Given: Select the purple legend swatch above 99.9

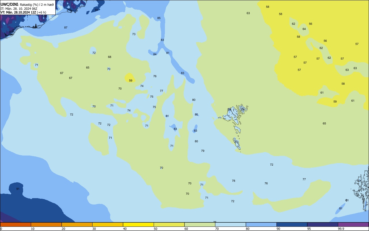Looking at the screenshot, I should tap(353, 224).
